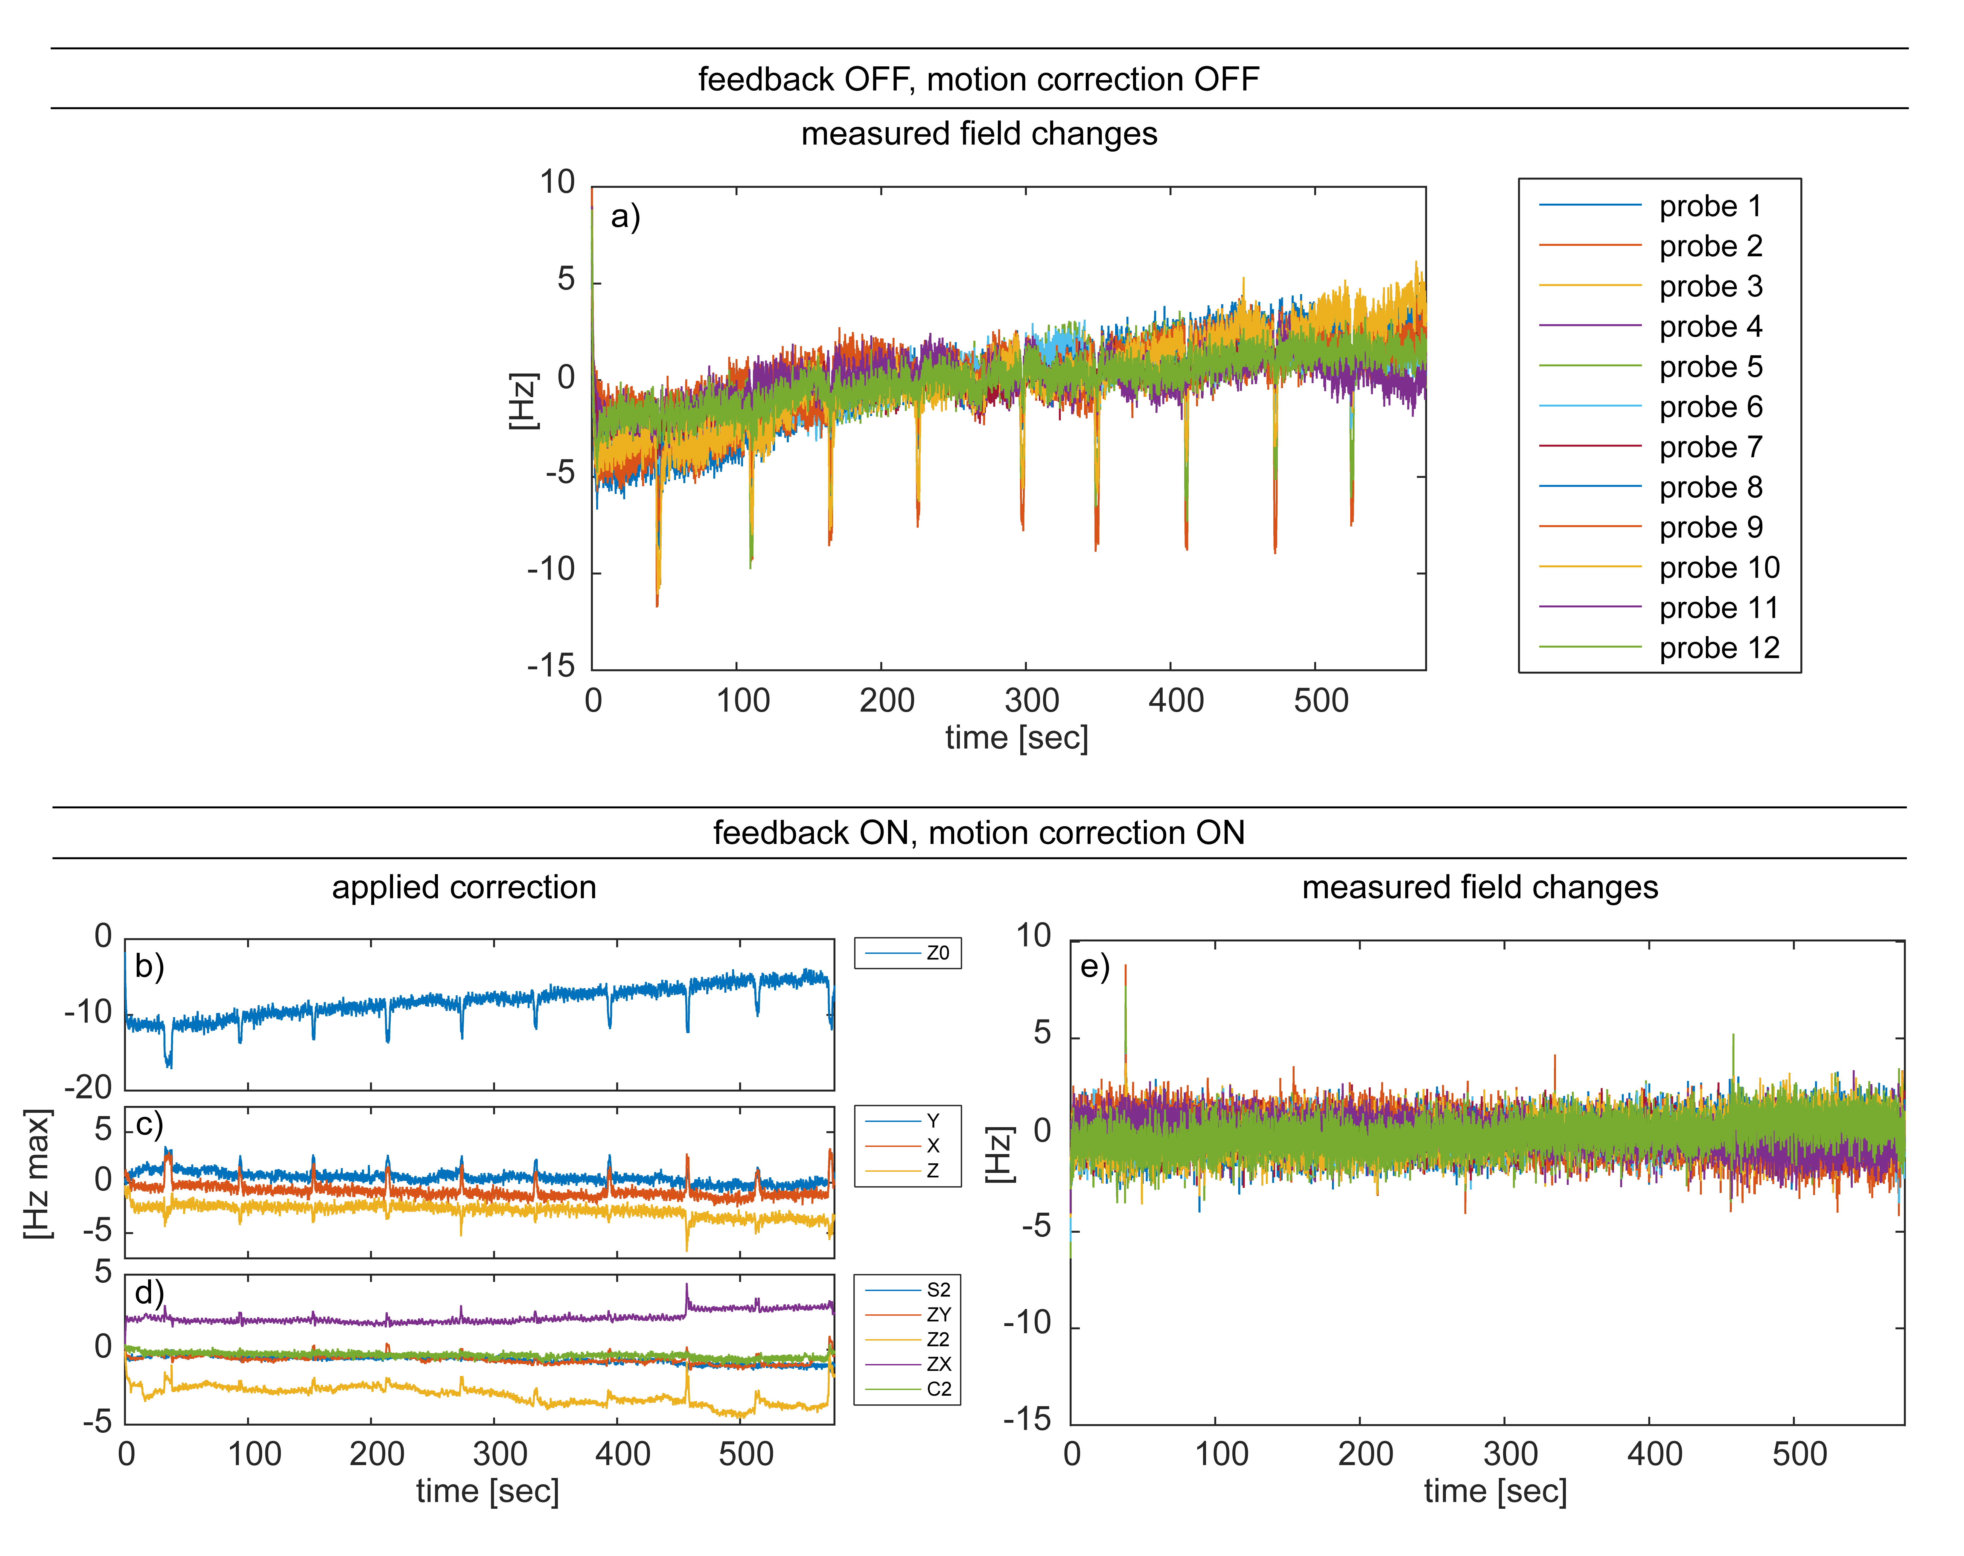Click the Z2 legend label
The width and height of the screenshot is (1964, 1556).
[938, 1339]
